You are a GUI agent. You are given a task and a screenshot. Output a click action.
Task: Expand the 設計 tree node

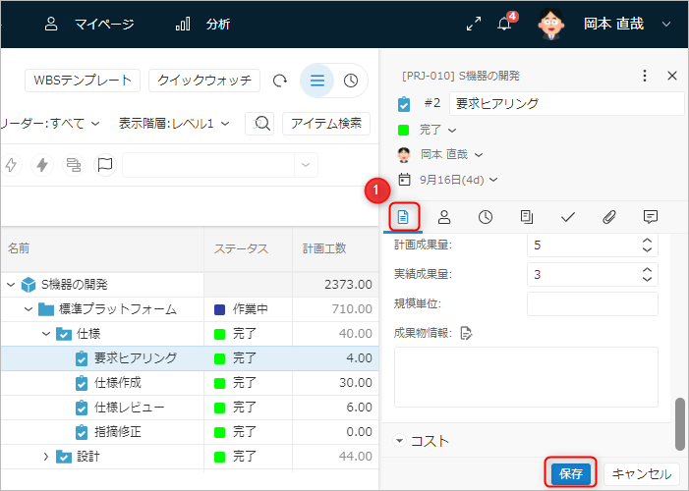click(45, 456)
